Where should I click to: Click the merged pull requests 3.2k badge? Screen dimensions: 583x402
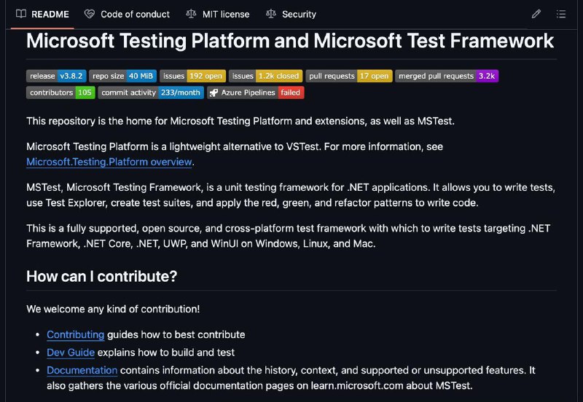point(447,76)
